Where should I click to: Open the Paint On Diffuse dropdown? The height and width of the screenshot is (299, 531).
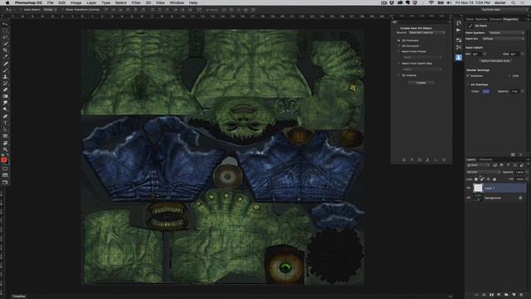(x=503, y=39)
